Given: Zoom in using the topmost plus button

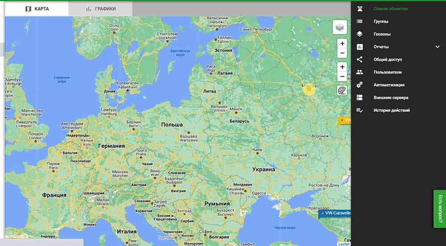Looking at the screenshot, I should [342, 44].
